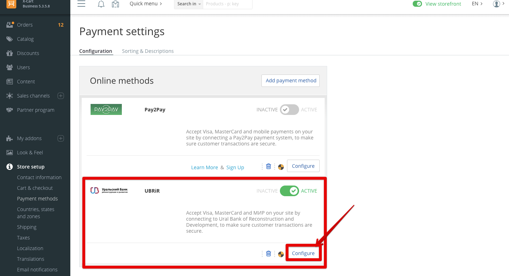Click the Add payment method button
The image size is (509, 276).
coord(291,81)
